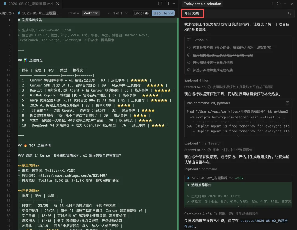Click the split editor columns icon
297x230 pixels.
(x=167, y=4)
